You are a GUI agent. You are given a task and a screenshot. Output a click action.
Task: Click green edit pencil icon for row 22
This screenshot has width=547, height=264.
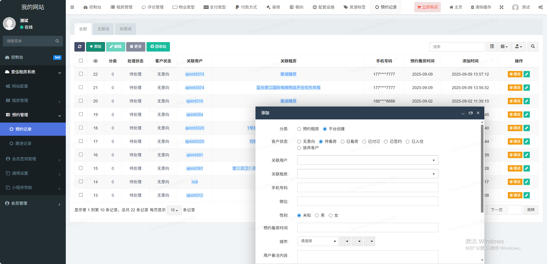click(x=526, y=74)
